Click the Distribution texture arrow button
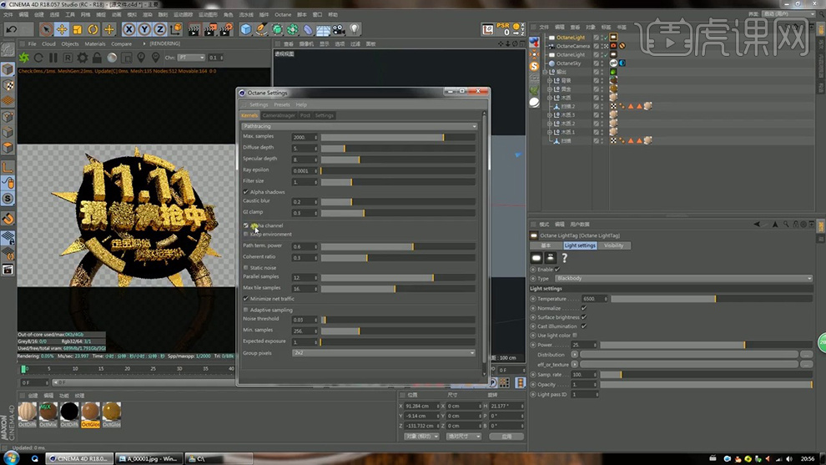 [575, 354]
